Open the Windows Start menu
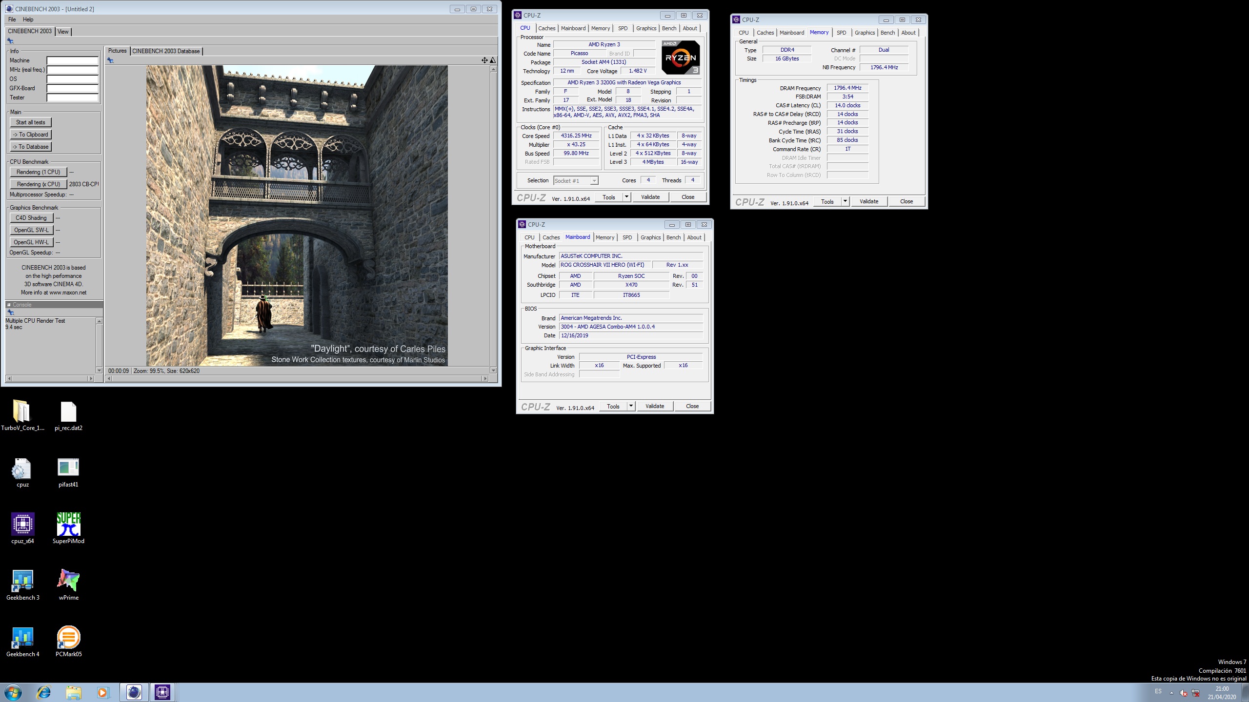This screenshot has height=702, width=1249. pos(13,692)
